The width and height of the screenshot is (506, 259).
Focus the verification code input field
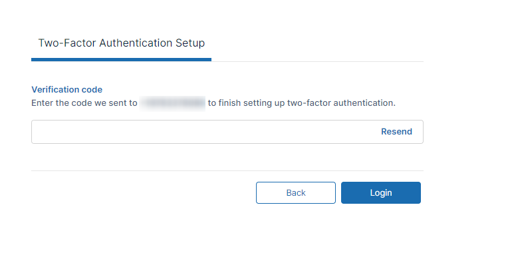click(x=227, y=132)
